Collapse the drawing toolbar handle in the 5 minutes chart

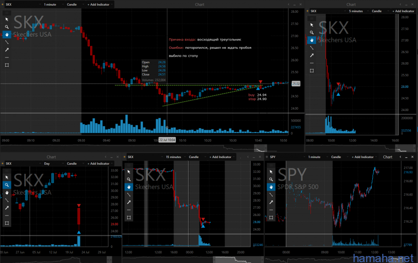311,19
